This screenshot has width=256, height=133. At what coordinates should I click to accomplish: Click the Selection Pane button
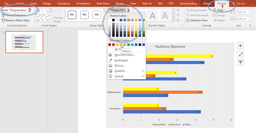tap(197, 20)
